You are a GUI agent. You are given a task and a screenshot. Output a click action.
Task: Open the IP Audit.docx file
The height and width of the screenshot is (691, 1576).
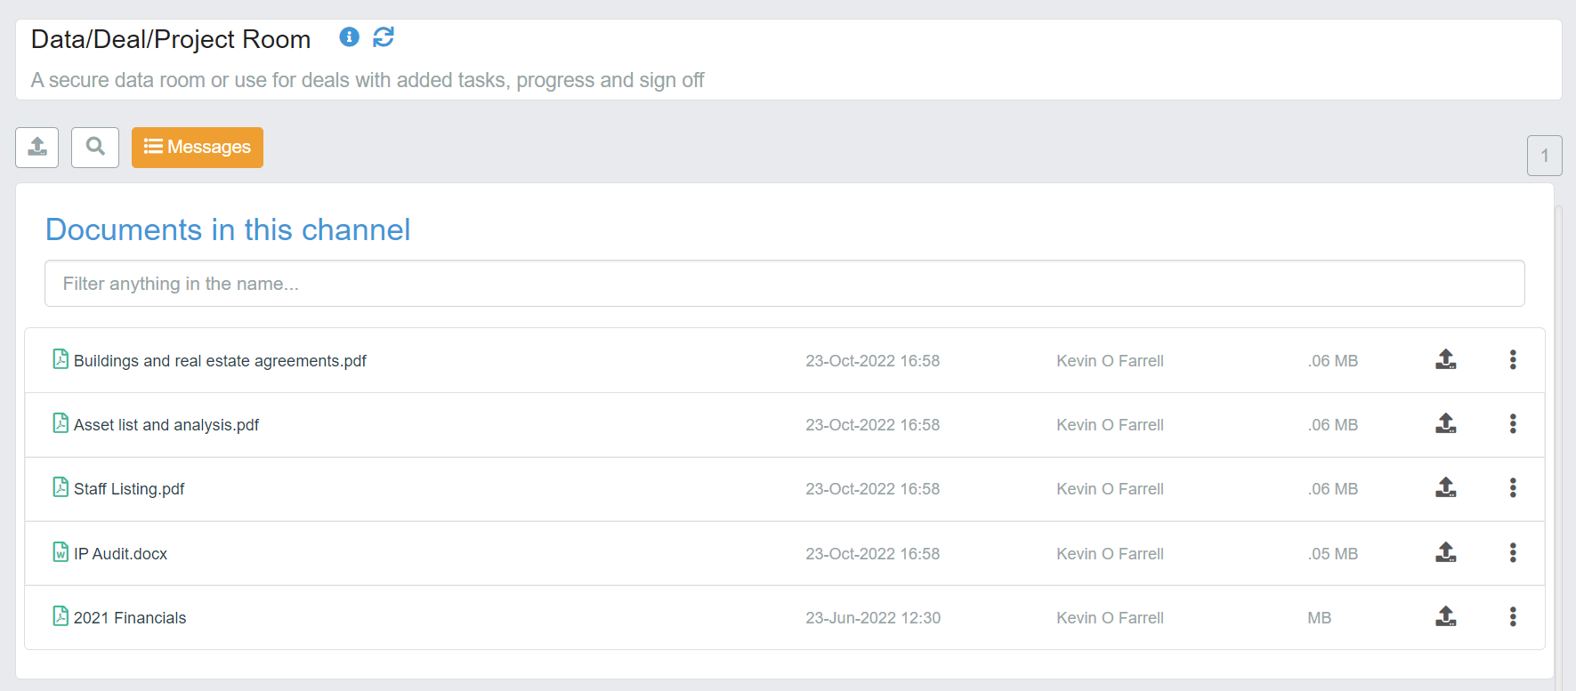(120, 554)
